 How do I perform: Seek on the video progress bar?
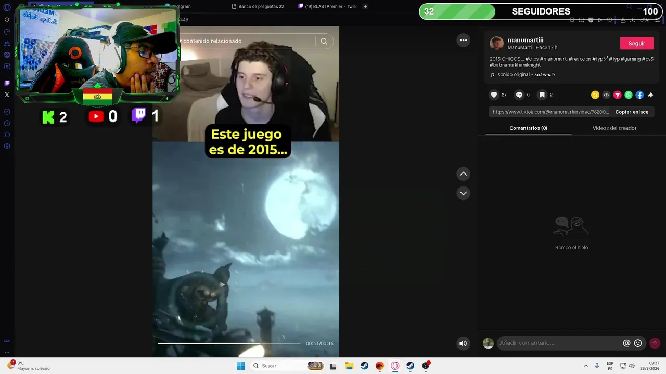(229, 343)
